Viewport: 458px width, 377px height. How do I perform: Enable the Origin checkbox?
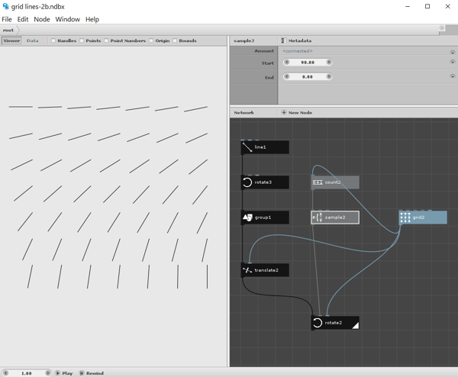coord(151,40)
